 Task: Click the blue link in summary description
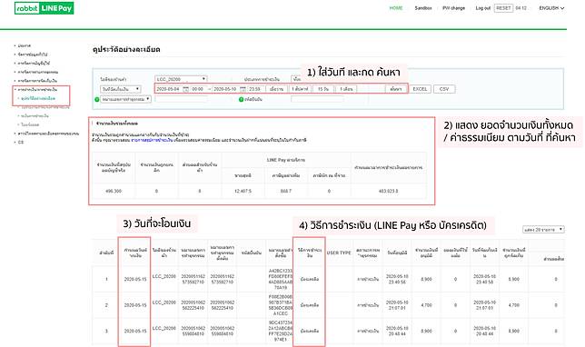(x=152, y=140)
